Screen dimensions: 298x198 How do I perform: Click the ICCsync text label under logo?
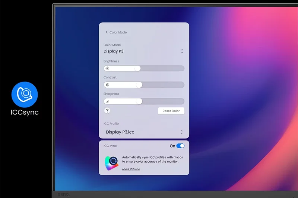point(25,113)
